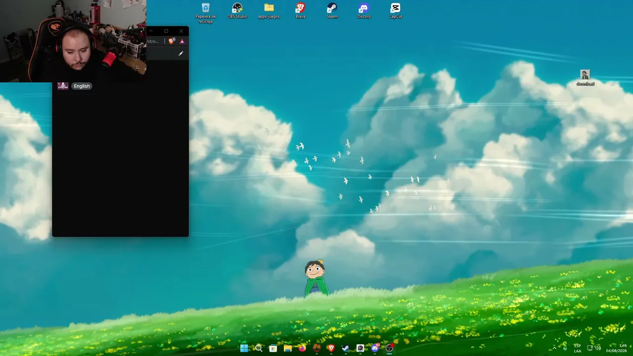633x356 pixels.
Task: Open File Explorer from the taskbar
Action: [x=287, y=348]
